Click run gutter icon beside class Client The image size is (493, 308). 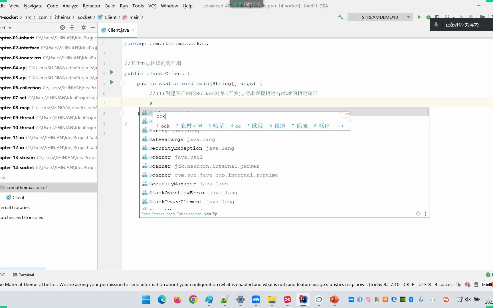[112, 72]
